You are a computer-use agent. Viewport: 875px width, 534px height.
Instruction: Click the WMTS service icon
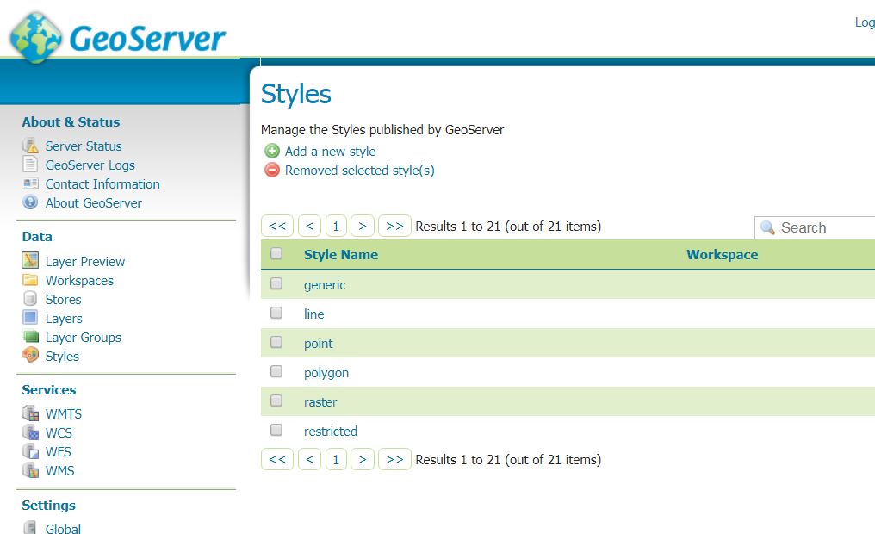30,413
